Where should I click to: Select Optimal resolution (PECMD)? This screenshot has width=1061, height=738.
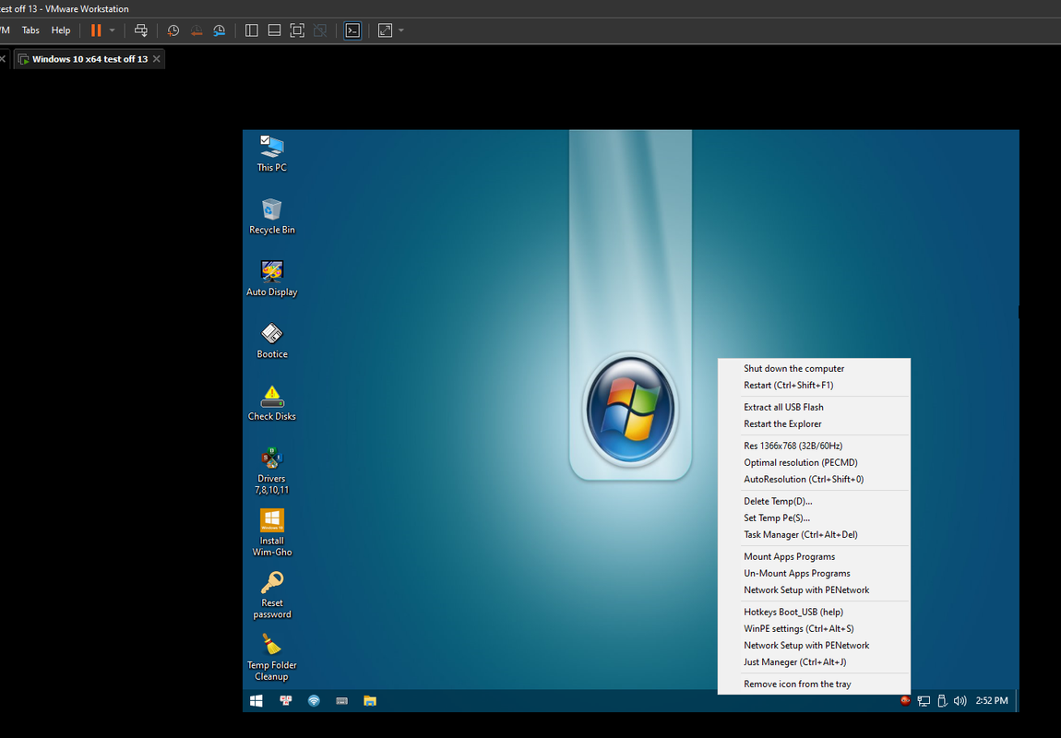click(x=814, y=463)
